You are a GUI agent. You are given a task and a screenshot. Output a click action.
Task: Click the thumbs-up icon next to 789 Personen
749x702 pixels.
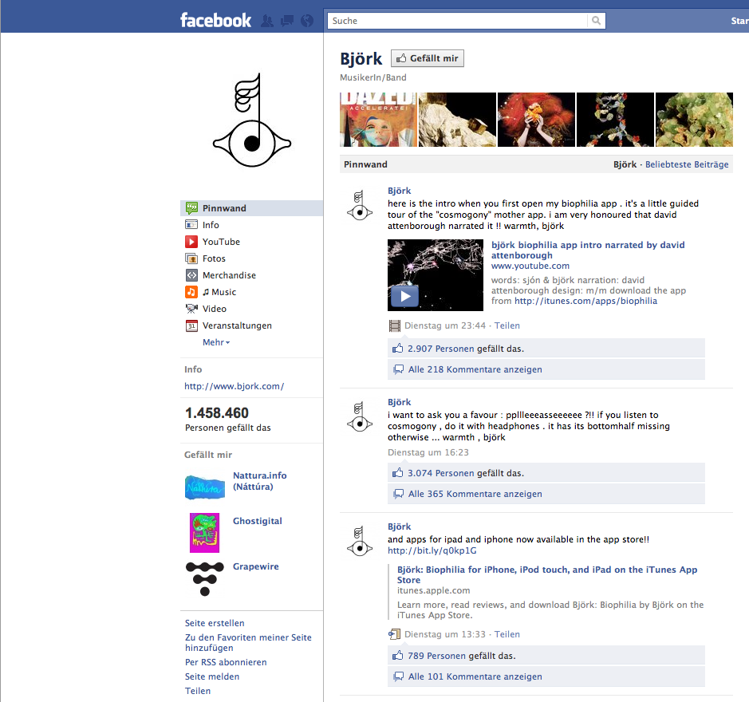coord(397,655)
